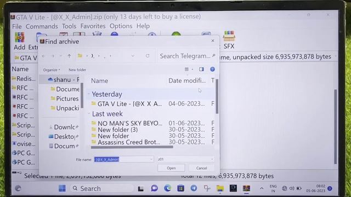Open the Snipping Tool taskbar icon
This screenshot has width=351, height=197.
(207, 188)
